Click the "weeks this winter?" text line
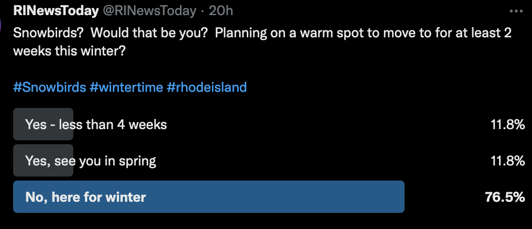This screenshot has height=229, width=532. (x=70, y=51)
